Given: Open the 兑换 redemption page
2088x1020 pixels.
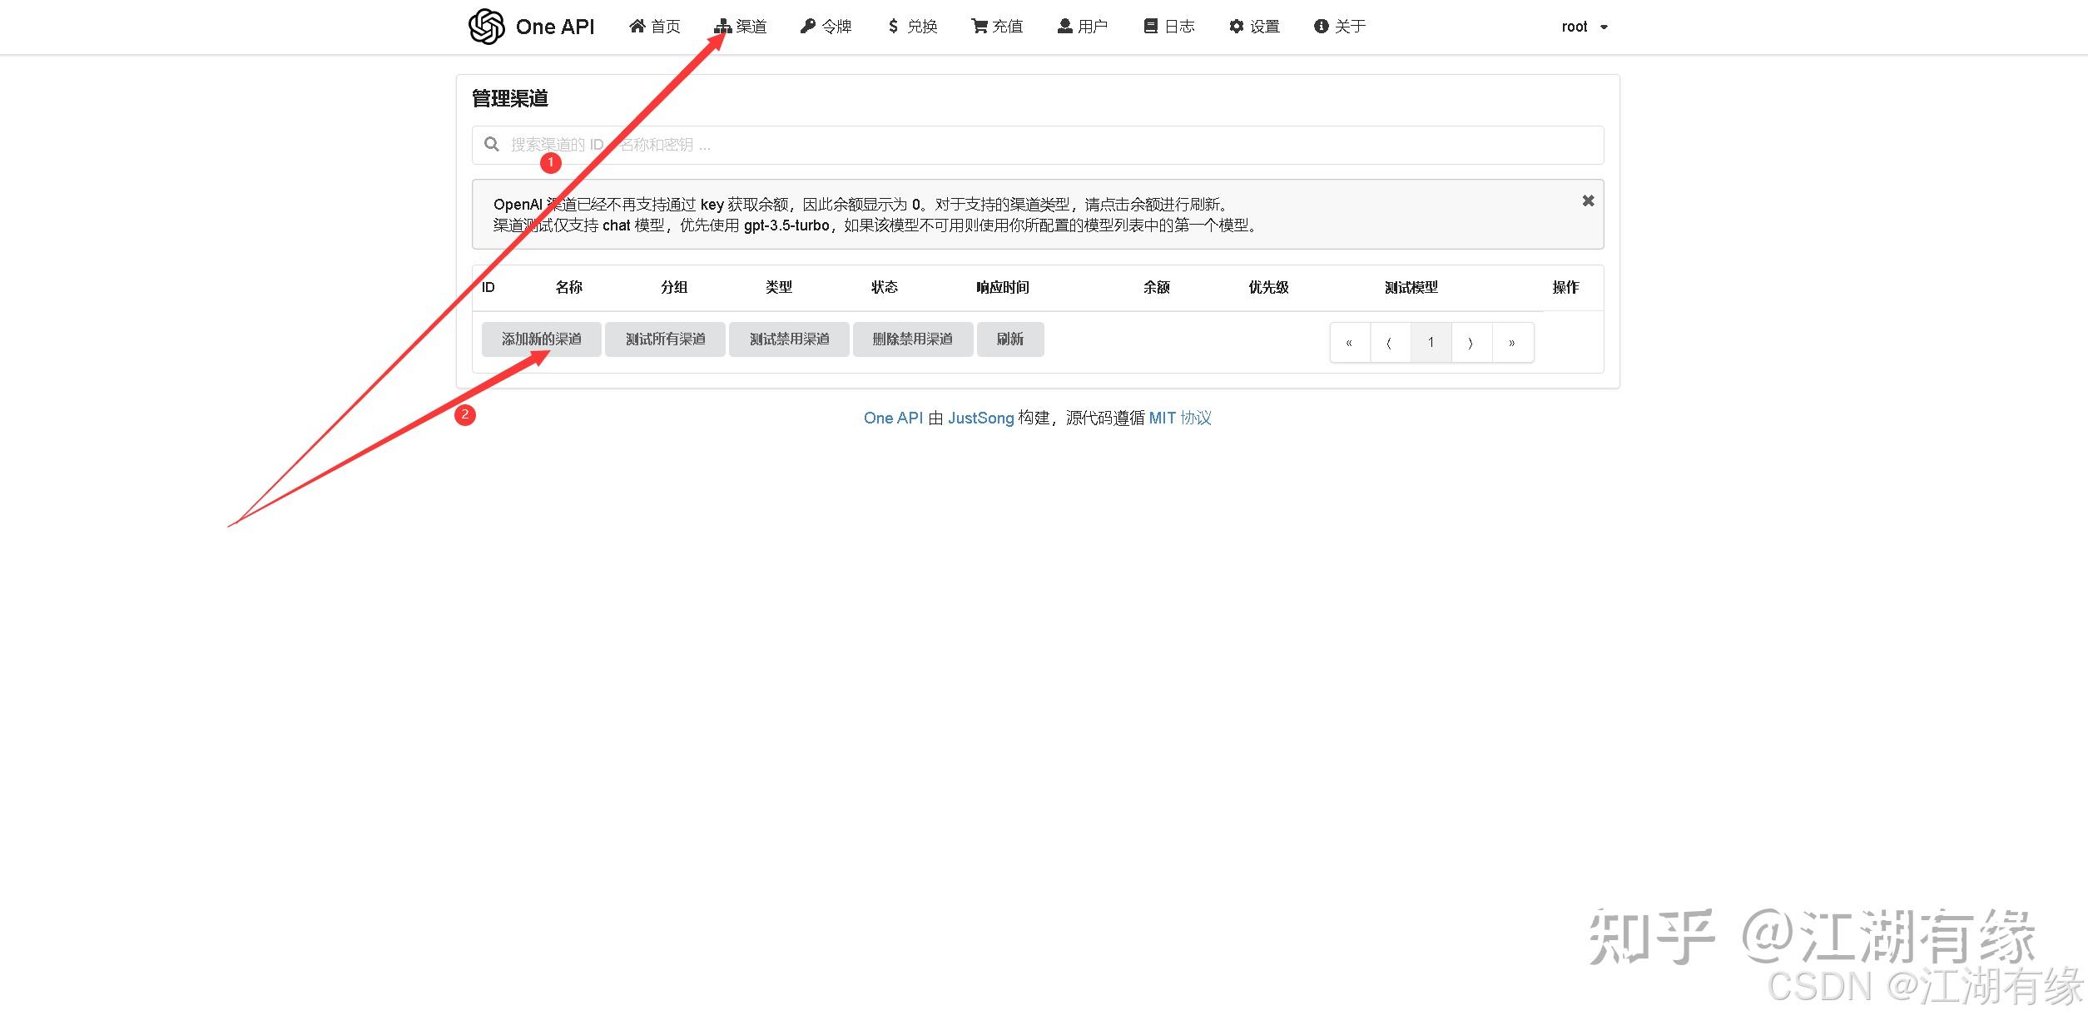Looking at the screenshot, I should pyautogui.click(x=913, y=27).
